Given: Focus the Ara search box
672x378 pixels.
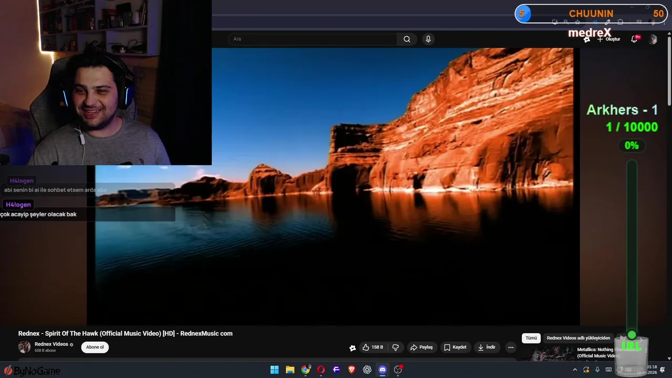Looking at the screenshot, I should (x=313, y=39).
